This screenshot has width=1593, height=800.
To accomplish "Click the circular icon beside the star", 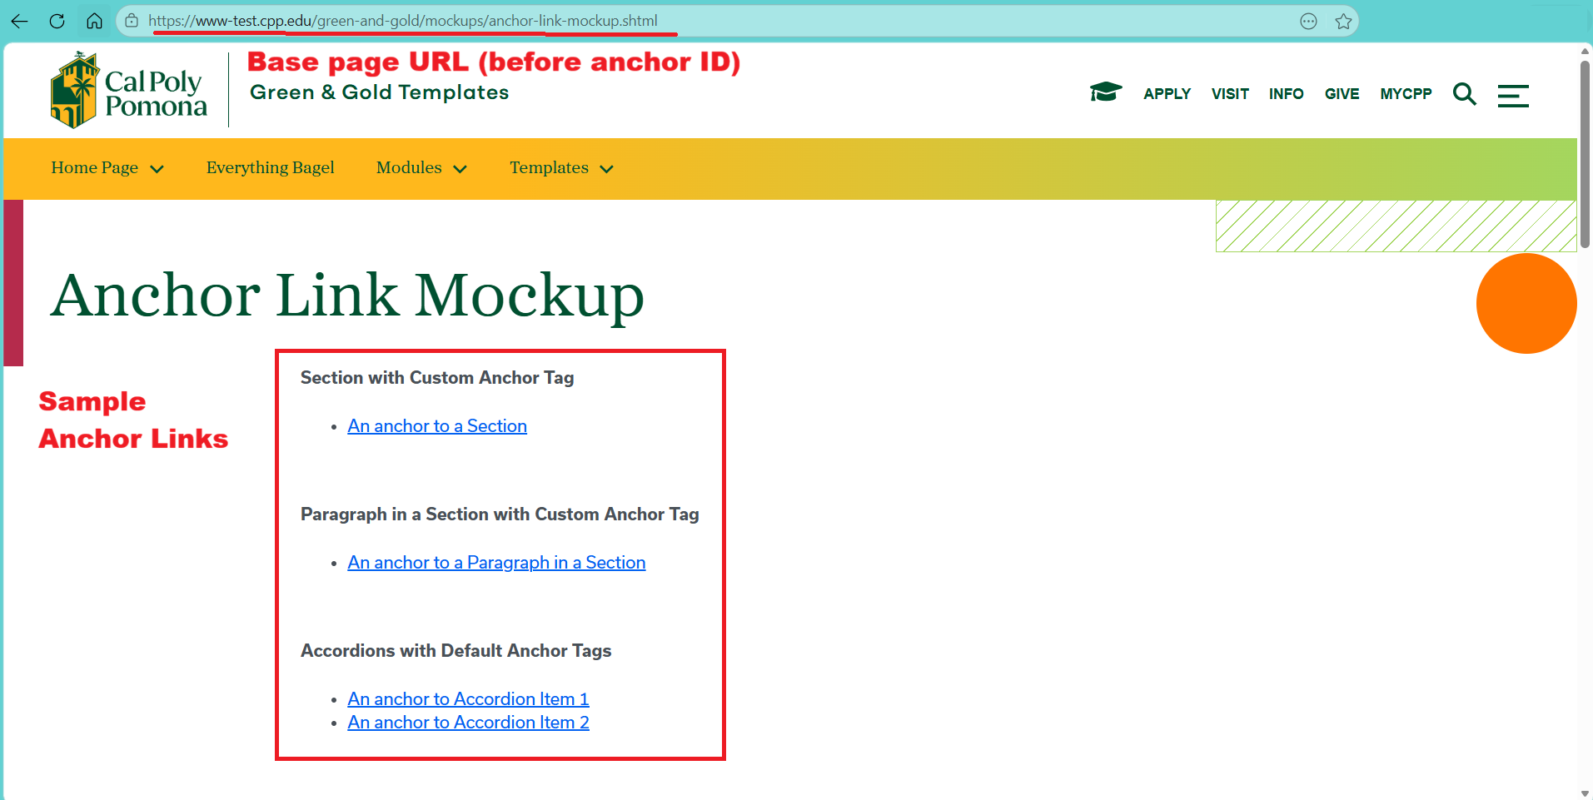I will coord(1308,21).
